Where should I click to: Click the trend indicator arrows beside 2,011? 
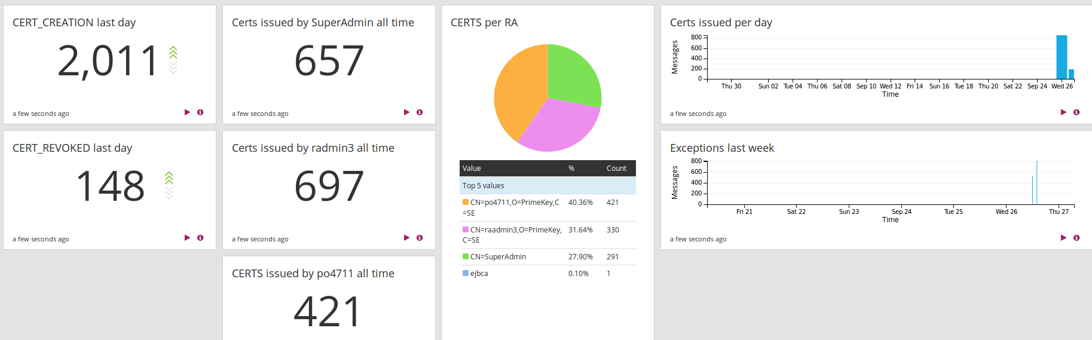[x=173, y=60]
